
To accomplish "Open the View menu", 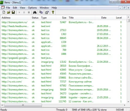I will (22, 8).
